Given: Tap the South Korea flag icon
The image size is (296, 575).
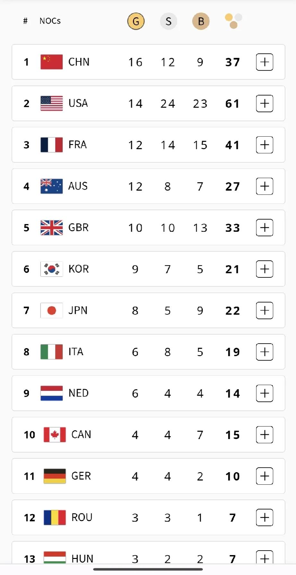Looking at the screenshot, I should click(x=52, y=269).
